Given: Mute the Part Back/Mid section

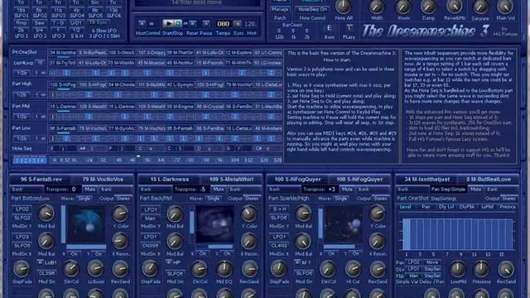Looking at the screenshot, I should click(x=219, y=190).
